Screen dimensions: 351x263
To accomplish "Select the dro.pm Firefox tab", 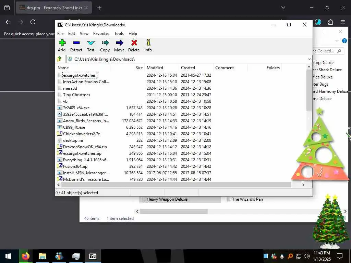I will click(x=54, y=8).
